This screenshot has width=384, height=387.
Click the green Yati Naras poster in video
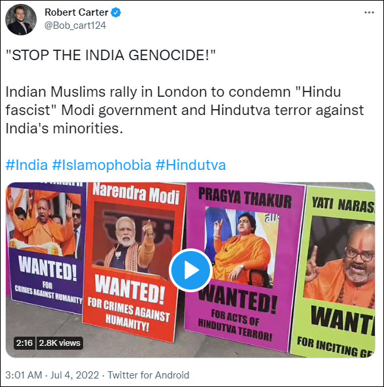click(x=333, y=271)
